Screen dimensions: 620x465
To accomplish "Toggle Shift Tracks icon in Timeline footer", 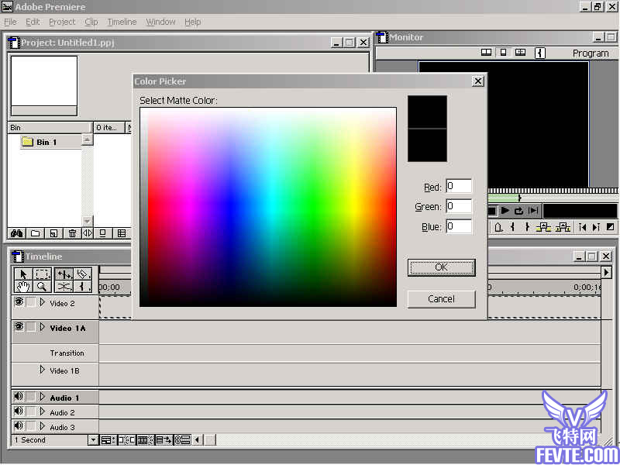I will click(x=164, y=439).
